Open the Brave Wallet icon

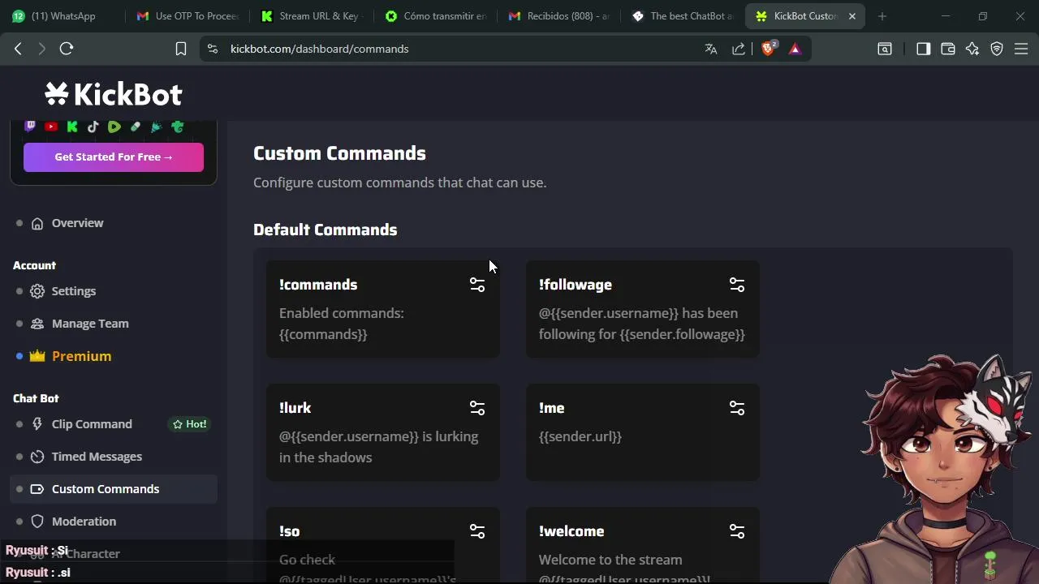coord(947,49)
